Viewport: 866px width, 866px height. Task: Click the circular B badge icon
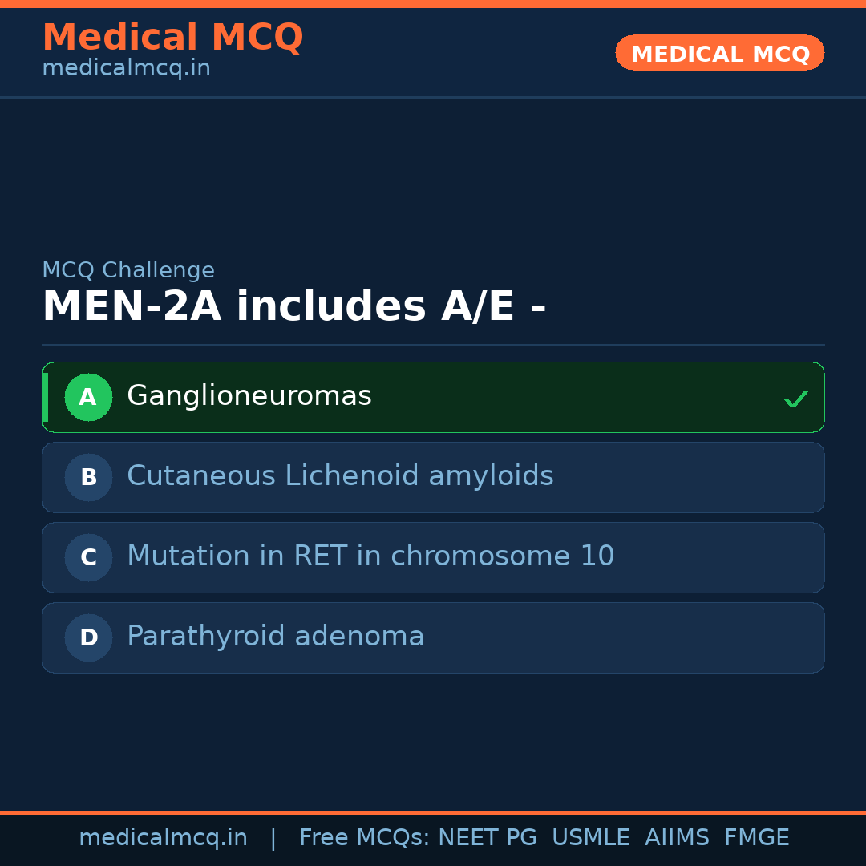coord(88,477)
